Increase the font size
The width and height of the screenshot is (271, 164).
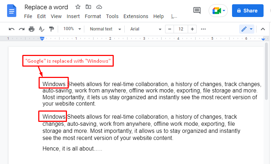(192, 29)
